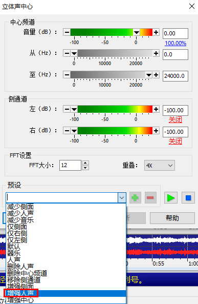The width and height of the screenshot is (198, 304).
Task: Click the 右 (dB) value field -100.00
Action: (x=175, y=132)
